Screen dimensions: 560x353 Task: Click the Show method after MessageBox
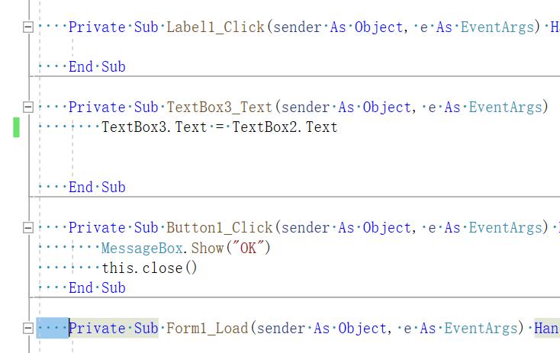click(x=208, y=249)
